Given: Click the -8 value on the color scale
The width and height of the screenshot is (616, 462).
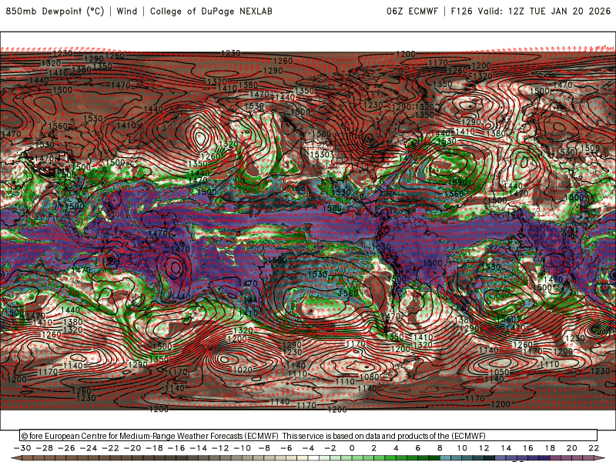Looking at the screenshot, I should click(264, 448).
